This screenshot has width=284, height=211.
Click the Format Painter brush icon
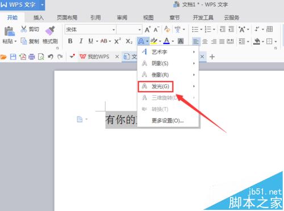click(x=50, y=31)
